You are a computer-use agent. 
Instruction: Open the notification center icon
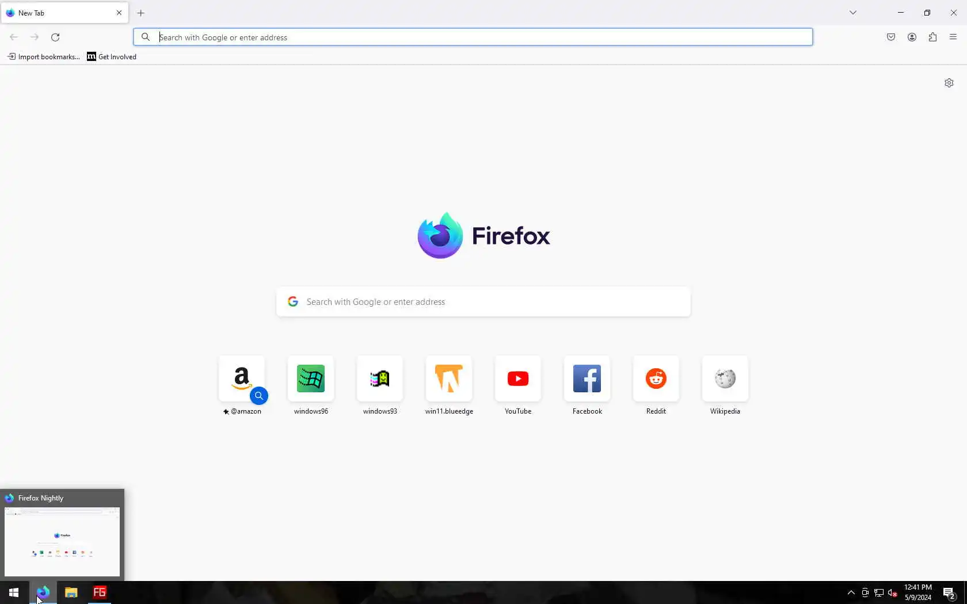pyautogui.click(x=949, y=592)
